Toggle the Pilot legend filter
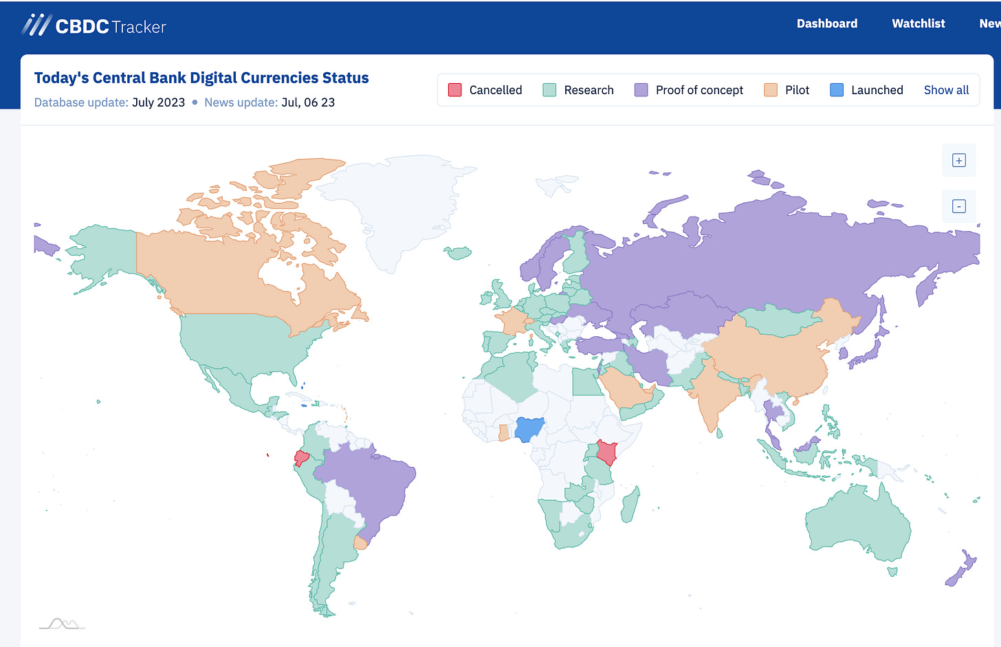Viewport: 1001px width, 647px height. coord(786,90)
